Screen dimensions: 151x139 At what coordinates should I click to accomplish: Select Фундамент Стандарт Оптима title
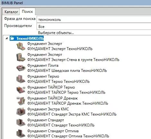tap(53, 131)
